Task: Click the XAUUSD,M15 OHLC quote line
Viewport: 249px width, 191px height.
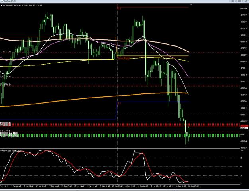Action: tap(21, 6)
